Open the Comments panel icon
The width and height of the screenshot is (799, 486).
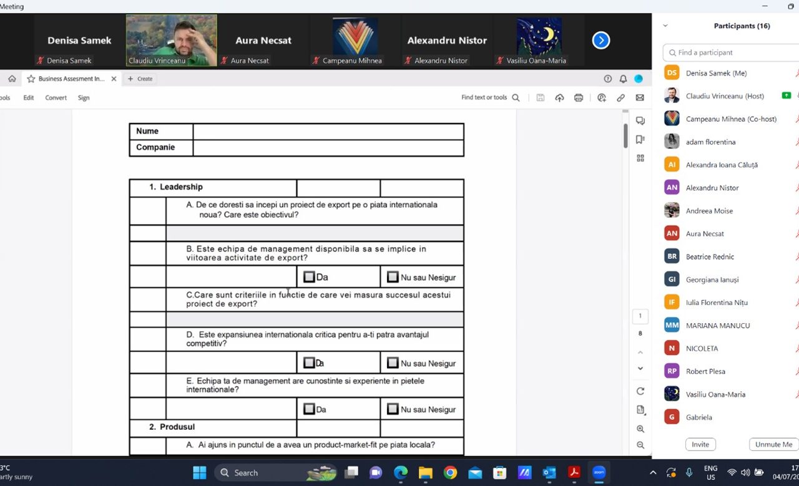point(640,121)
